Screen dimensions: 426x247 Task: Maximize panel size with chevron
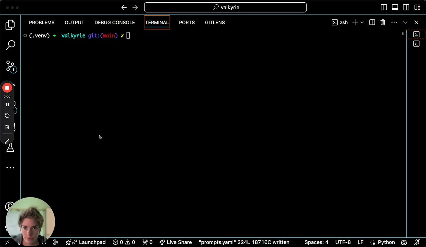click(405, 23)
